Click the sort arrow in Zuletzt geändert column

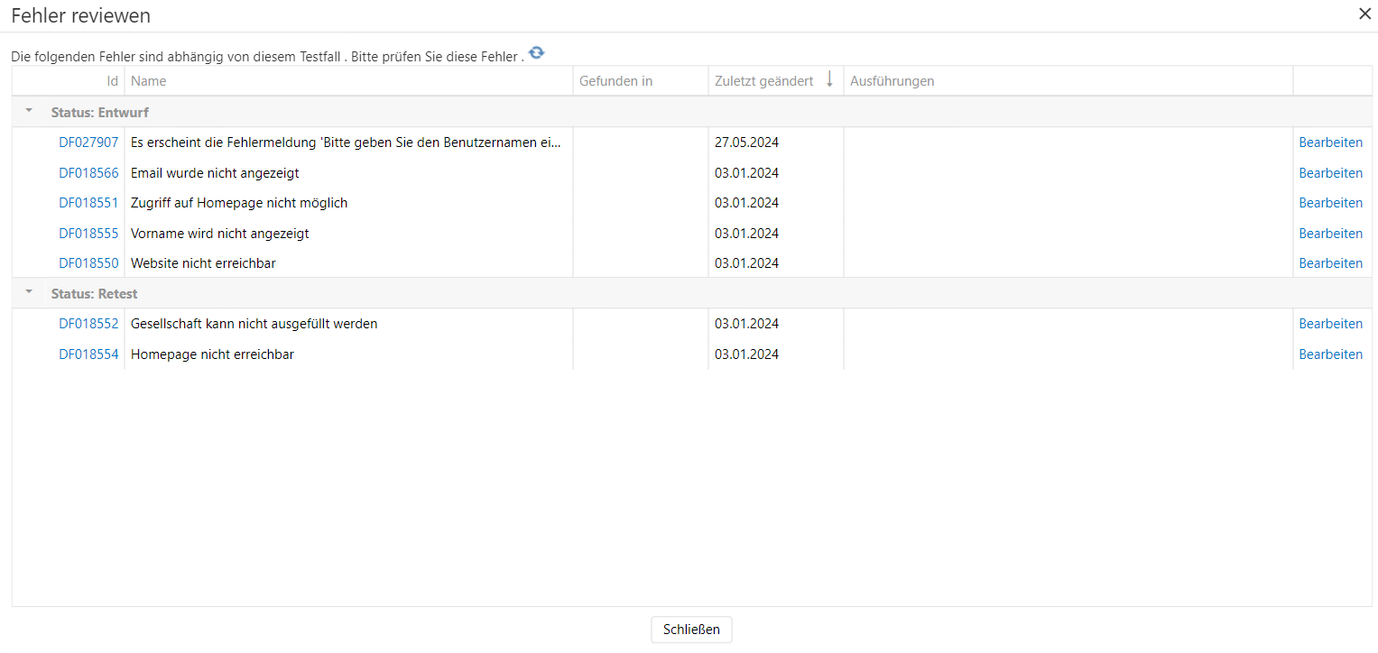(x=829, y=80)
